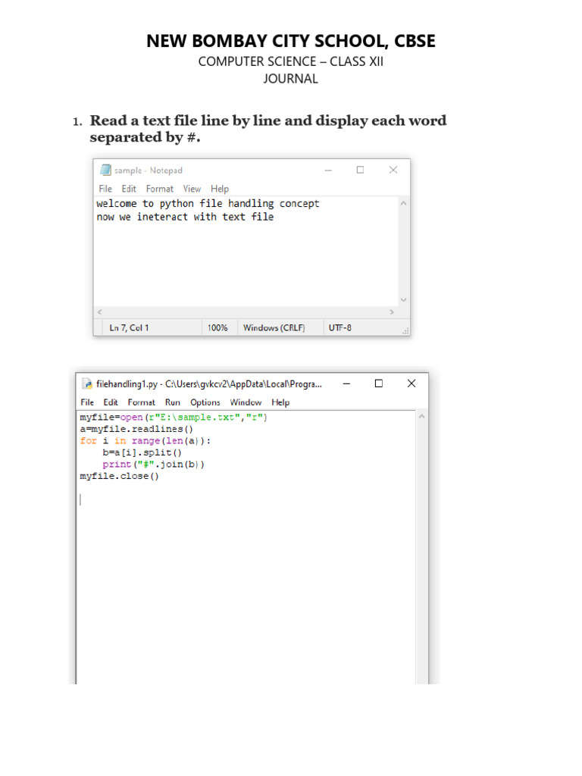Close the filehandling1.py IDLE window
This screenshot has height=776, width=582.
point(411,383)
